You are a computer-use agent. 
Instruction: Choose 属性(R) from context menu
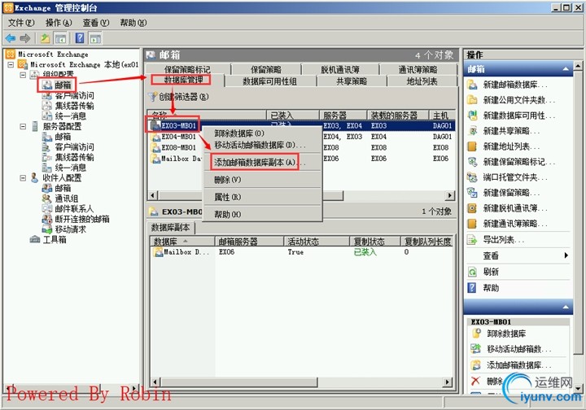coord(262,197)
